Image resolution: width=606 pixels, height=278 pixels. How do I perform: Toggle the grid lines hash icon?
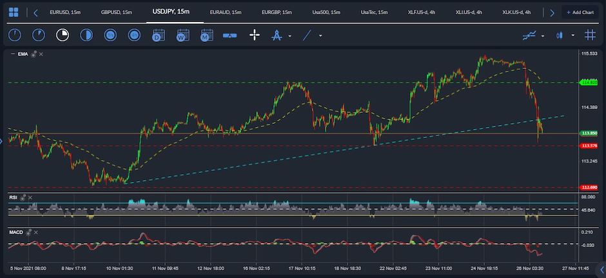click(590, 35)
